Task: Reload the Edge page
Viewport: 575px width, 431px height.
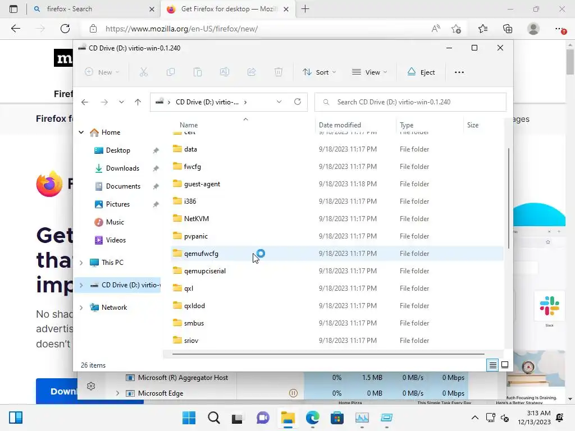Action: click(65, 29)
